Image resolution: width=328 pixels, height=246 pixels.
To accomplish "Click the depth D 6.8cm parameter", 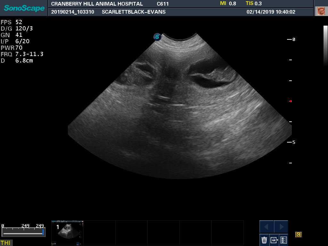I will [x=17, y=61].
